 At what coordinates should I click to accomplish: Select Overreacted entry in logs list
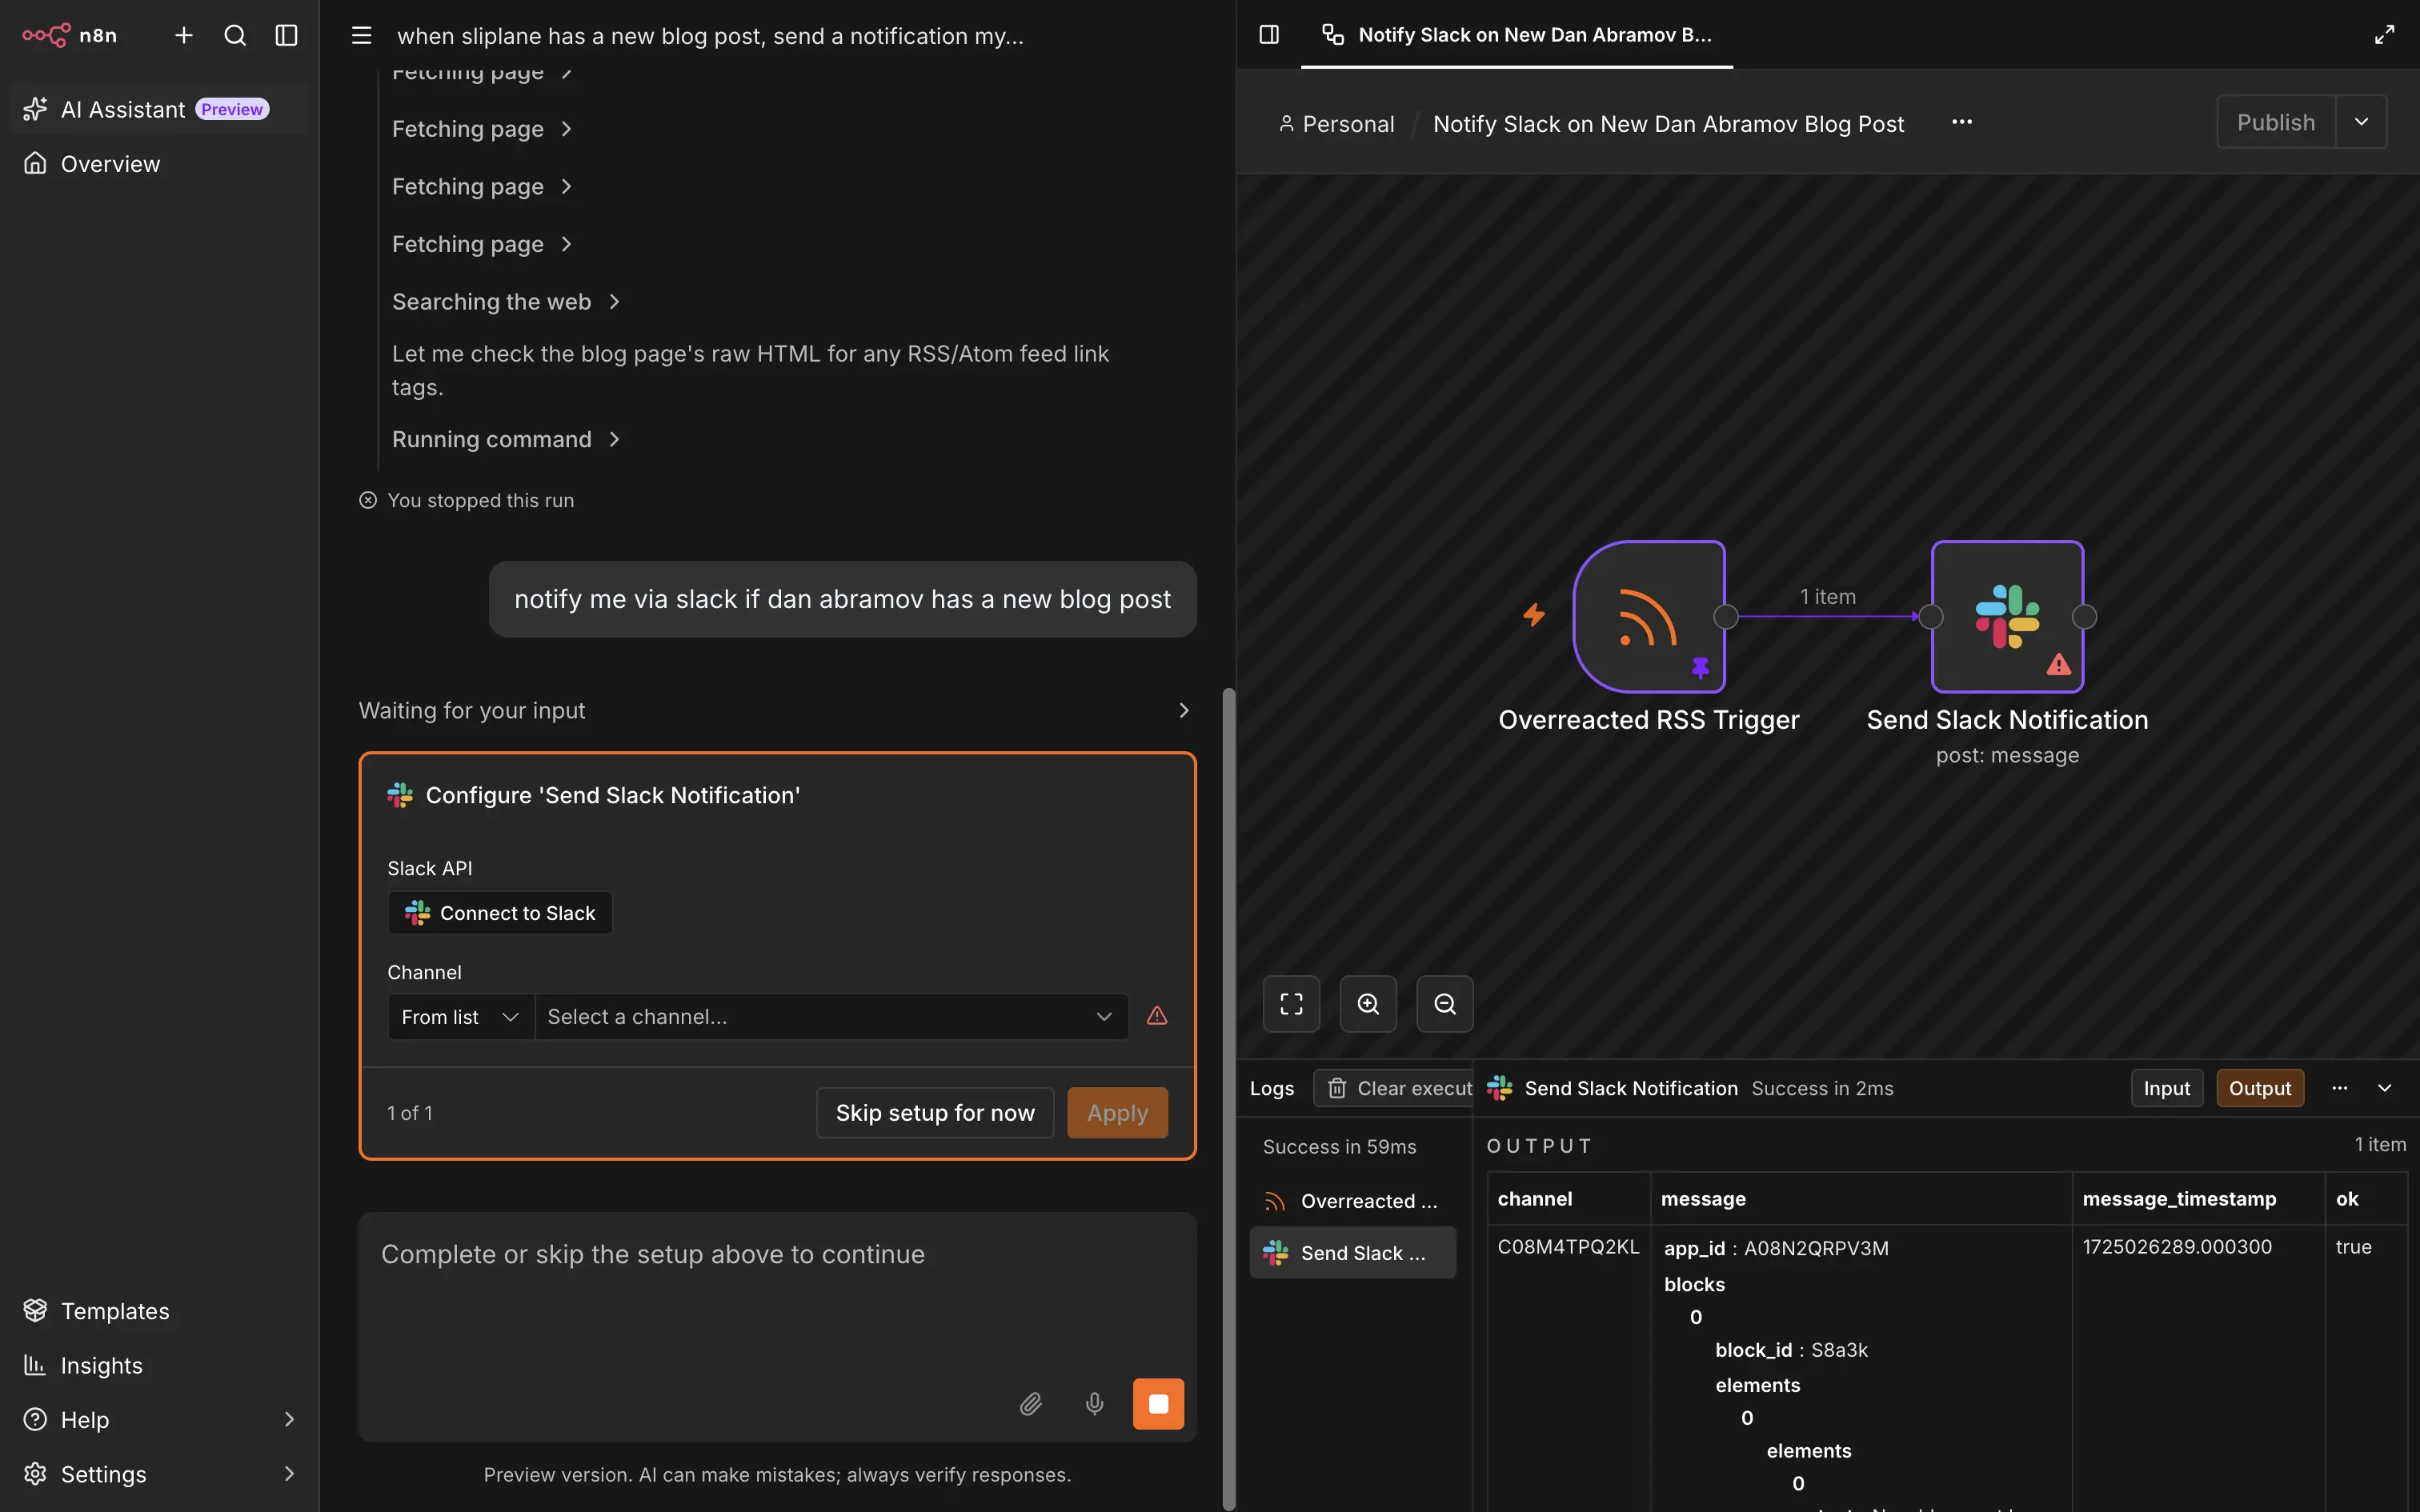click(x=1353, y=1201)
